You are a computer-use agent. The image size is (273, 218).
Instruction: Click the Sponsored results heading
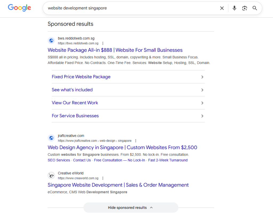70,24
